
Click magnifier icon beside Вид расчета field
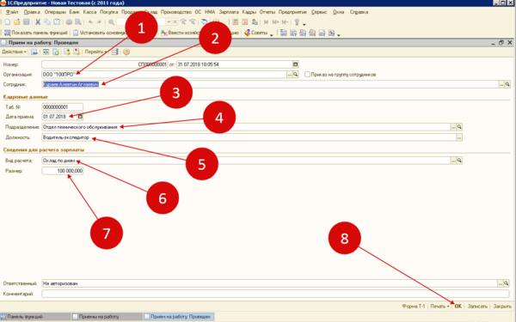click(x=459, y=161)
